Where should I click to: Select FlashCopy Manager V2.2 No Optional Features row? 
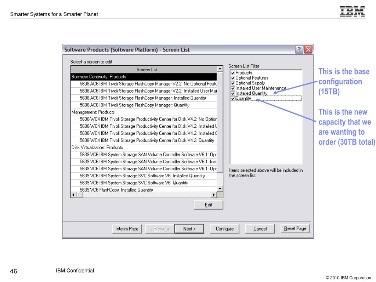(144, 84)
